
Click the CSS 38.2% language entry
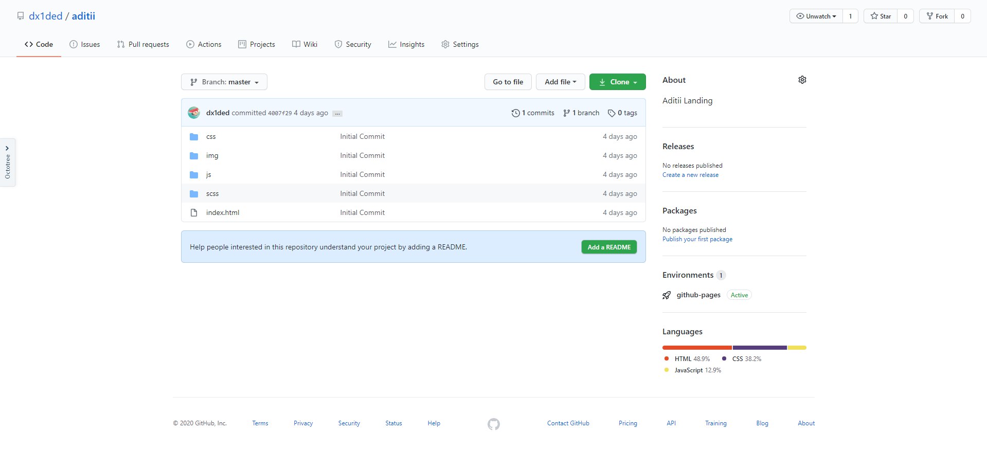click(x=741, y=359)
